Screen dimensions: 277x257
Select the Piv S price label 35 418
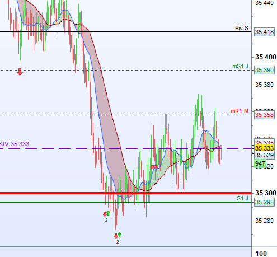point(264,32)
